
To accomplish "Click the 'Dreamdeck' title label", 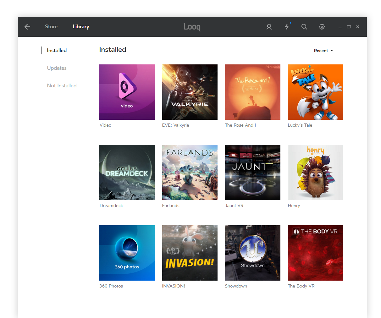I will point(111,206).
